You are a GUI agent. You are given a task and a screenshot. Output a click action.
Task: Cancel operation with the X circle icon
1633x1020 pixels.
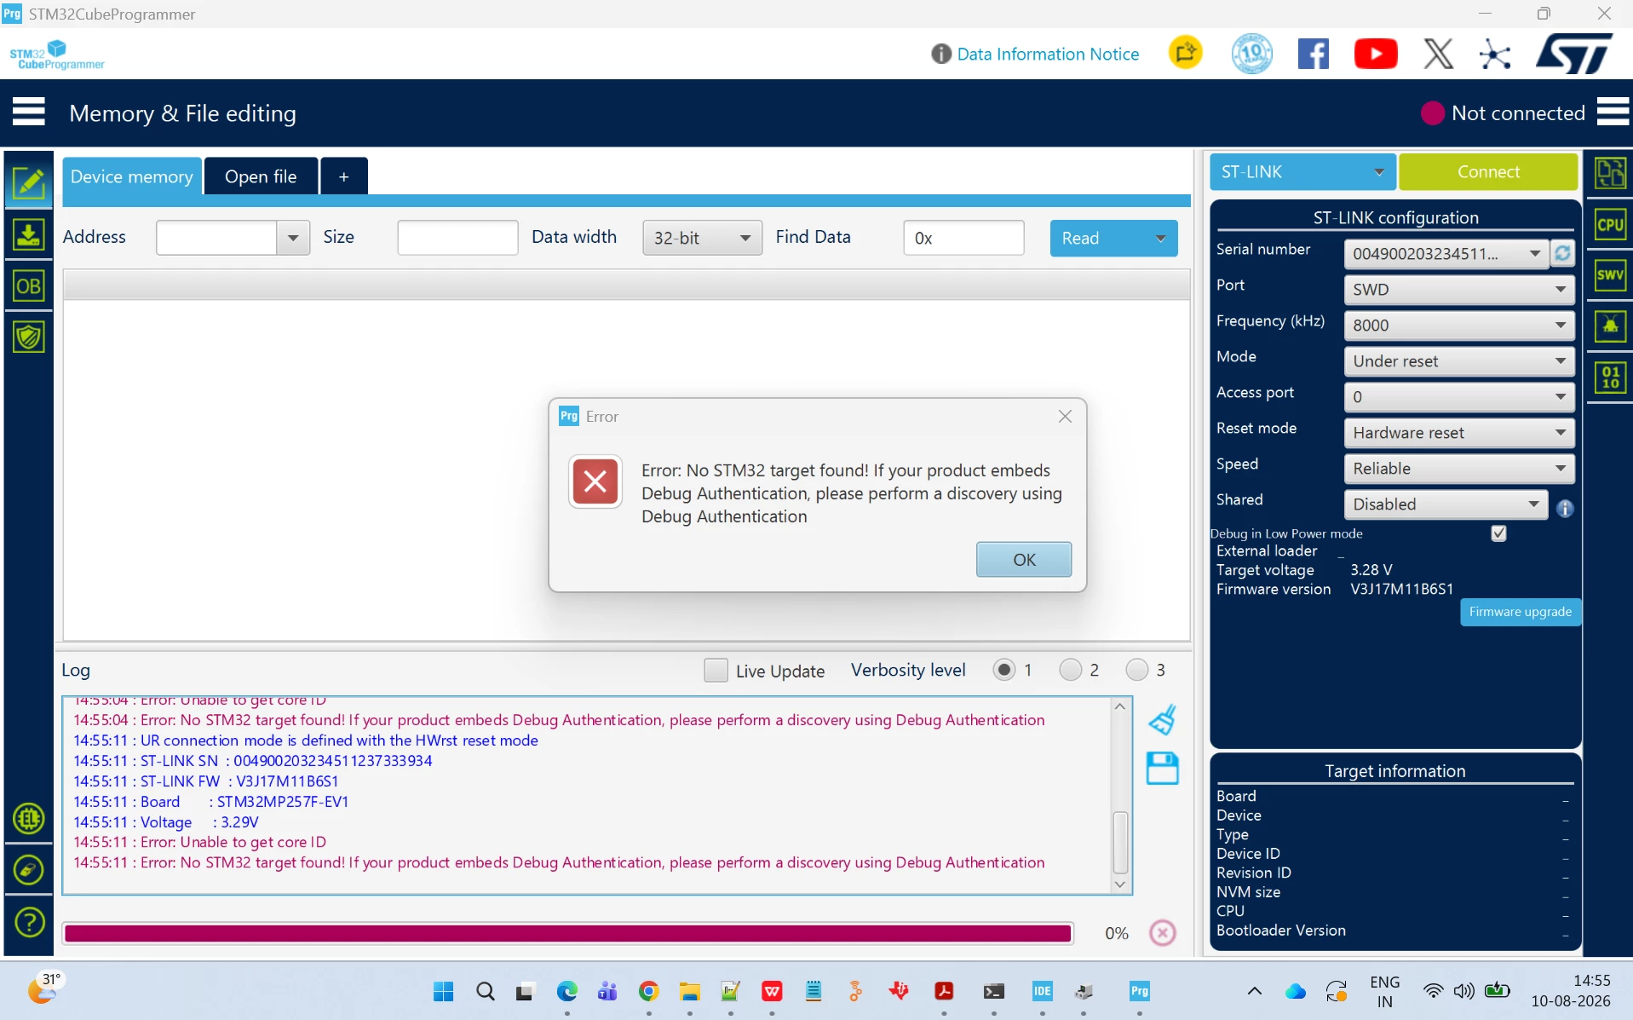tap(1163, 933)
